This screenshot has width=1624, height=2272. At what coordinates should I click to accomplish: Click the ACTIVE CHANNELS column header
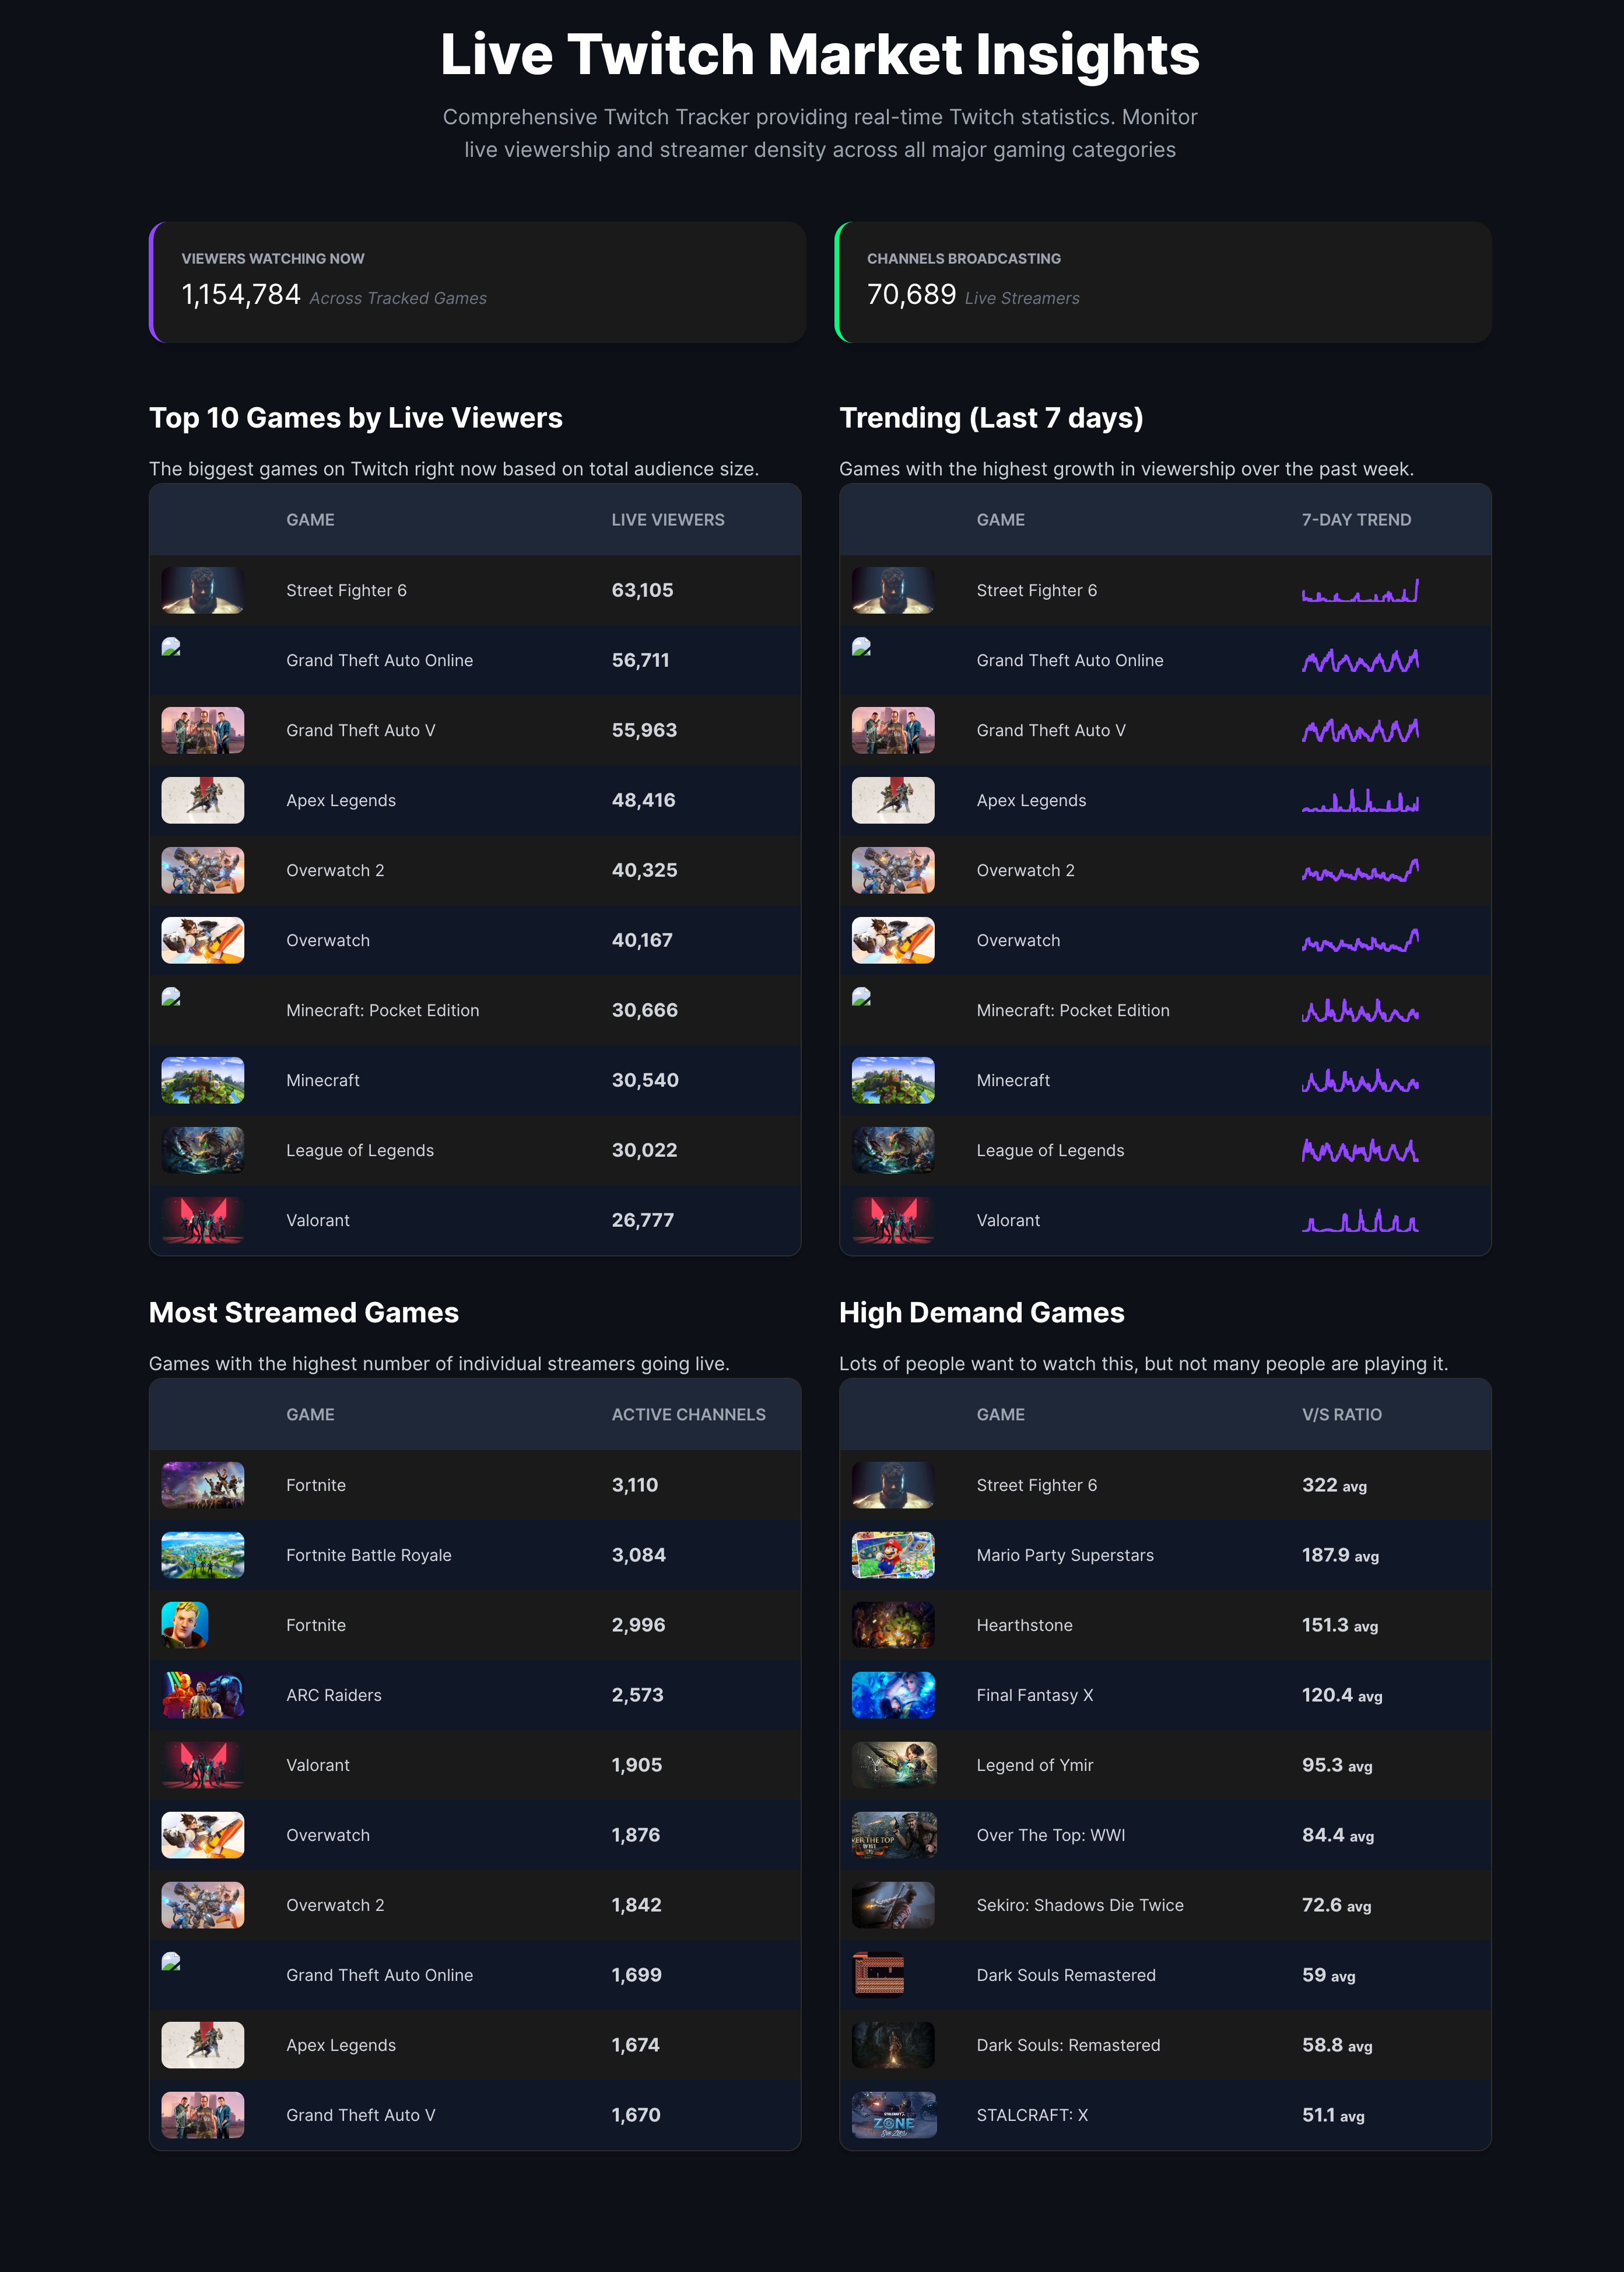pos(688,1415)
